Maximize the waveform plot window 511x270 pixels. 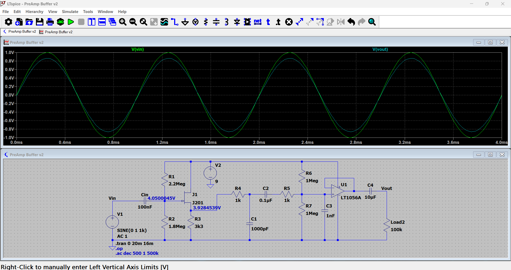pos(490,42)
